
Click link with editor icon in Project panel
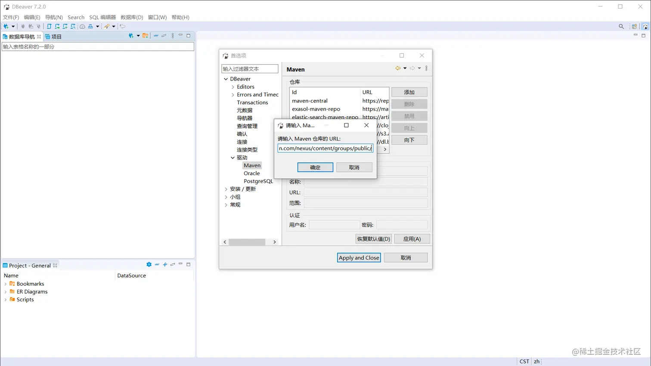pos(173,264)
